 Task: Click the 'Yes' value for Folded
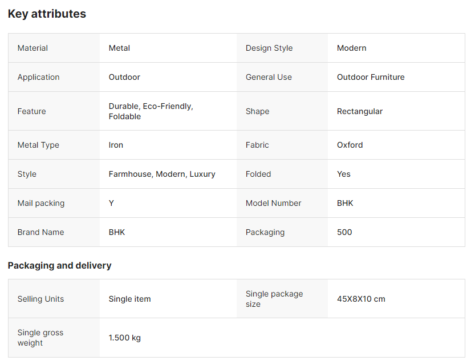(x=343, y=175)
